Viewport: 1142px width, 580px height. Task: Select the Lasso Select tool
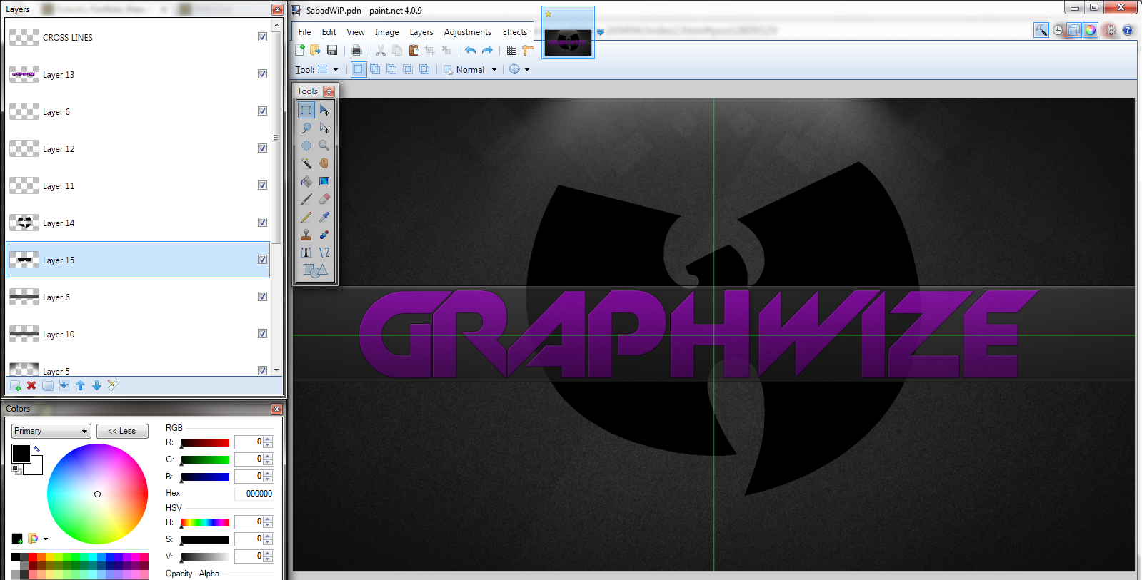tap(306, 128)
